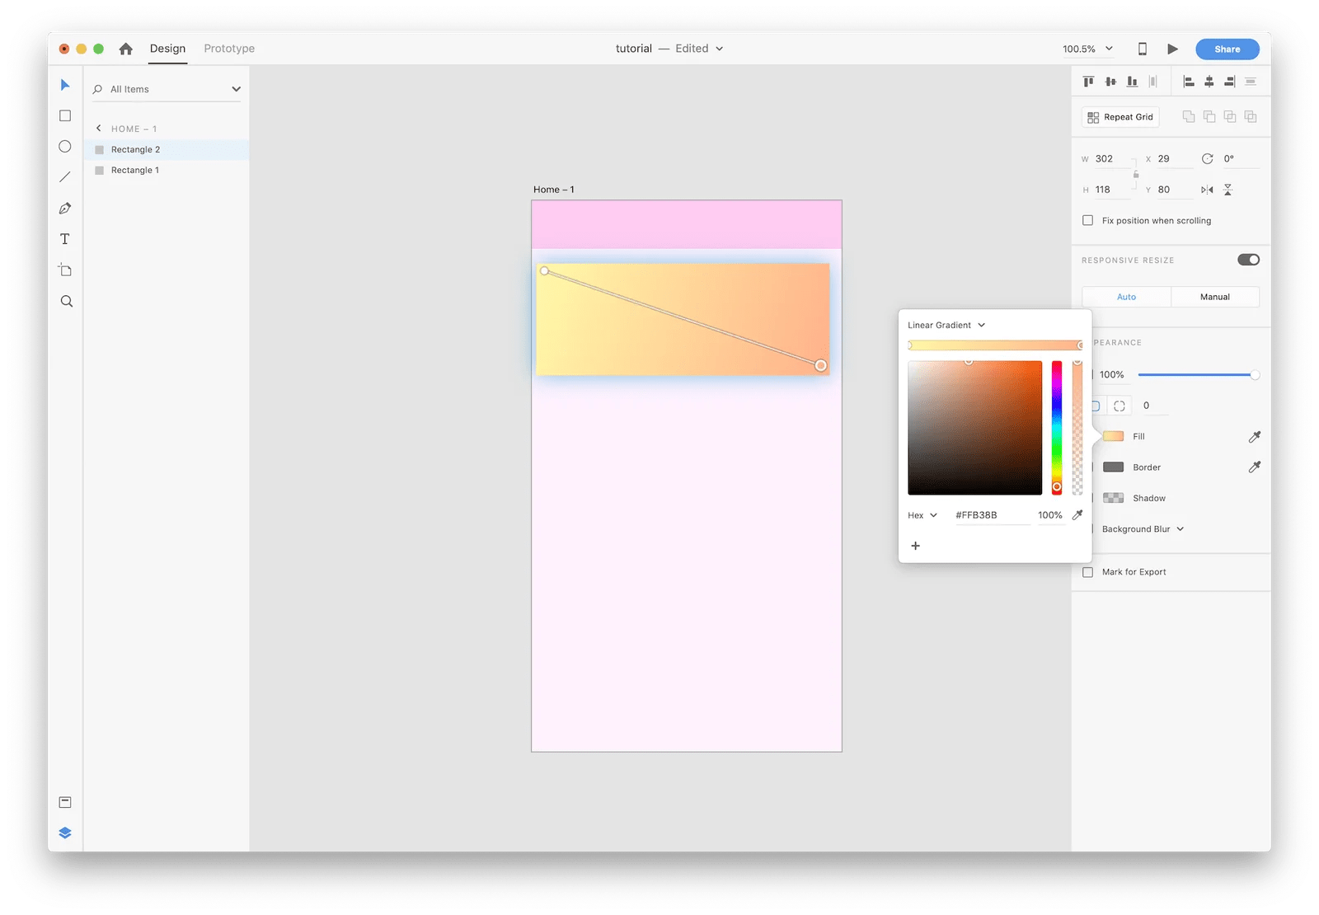
Task: Go to the Home screen icon
Action: pos(126,49)
